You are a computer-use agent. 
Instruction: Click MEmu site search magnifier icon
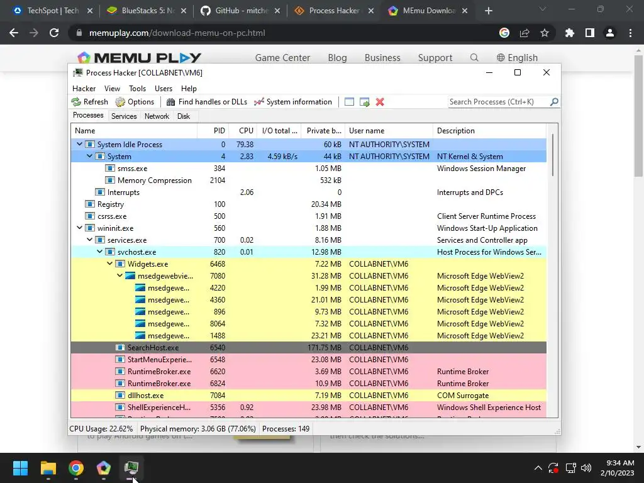coord(474,57)
